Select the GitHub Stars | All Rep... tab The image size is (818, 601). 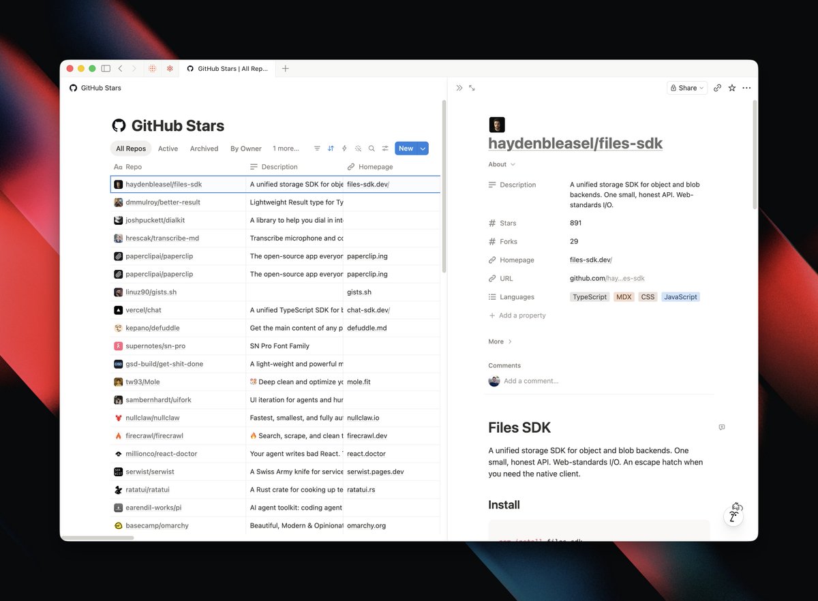227,69
